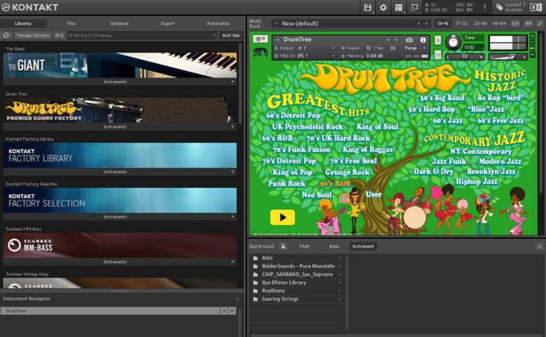Toggle rack header size icon
Screen dimensions: 546x337
point(540,24)
